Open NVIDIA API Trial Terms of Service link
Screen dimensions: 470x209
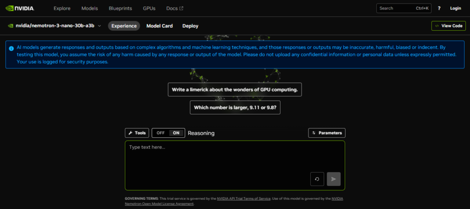(244, 198)
